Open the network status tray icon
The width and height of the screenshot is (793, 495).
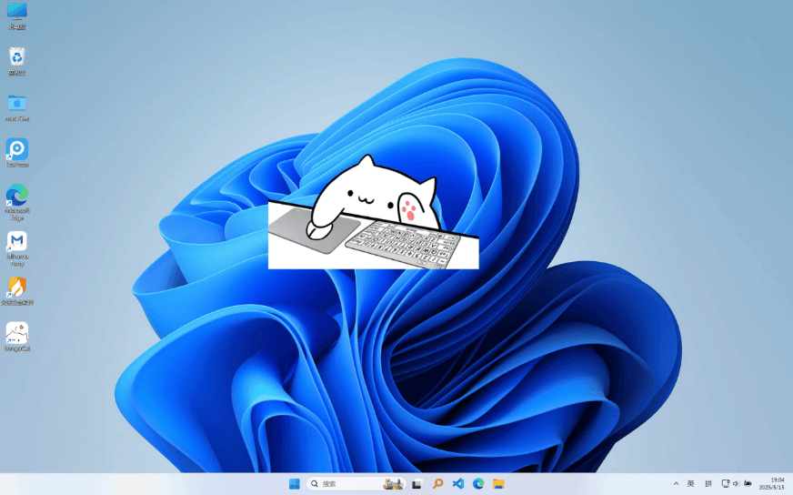click(725, 484)
